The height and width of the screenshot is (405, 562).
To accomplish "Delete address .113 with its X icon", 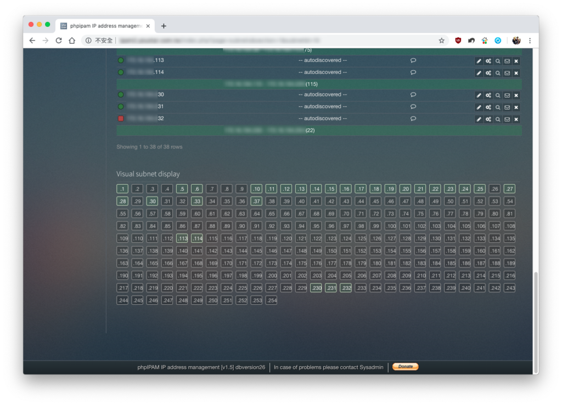I will (516, 61).
